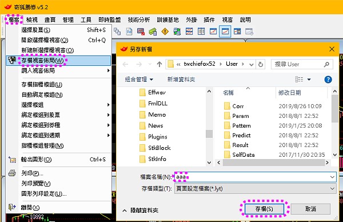Viewport: 343px width, 222px height.
Task: Click the table grid toolbar icon
Action: 201,31
